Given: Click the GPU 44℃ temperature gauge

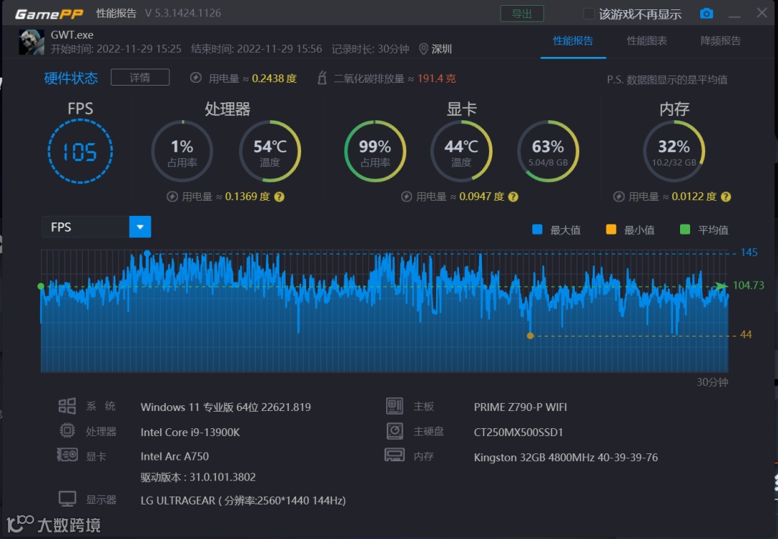Looking at the screenshot, I should (462, 151).
